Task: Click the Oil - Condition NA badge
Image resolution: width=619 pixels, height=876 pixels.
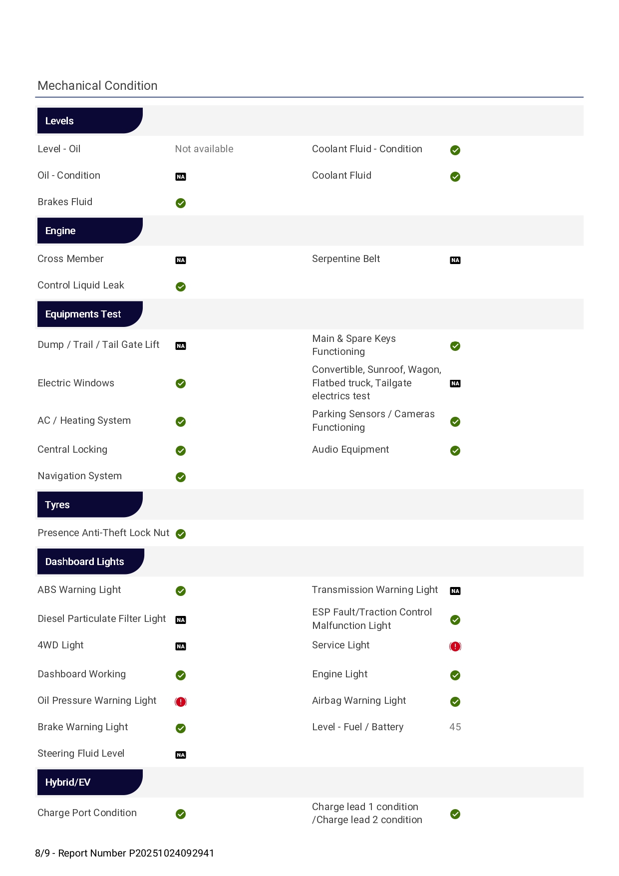Action: click(181, 177)
